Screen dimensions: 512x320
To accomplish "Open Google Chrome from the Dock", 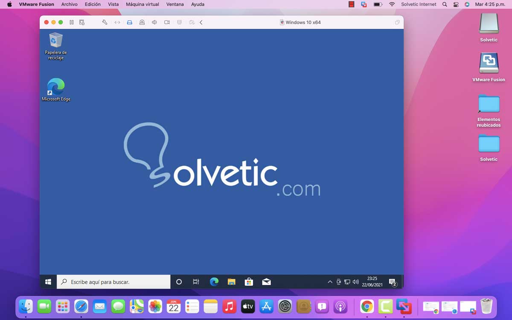I will [x=367, y=306].
